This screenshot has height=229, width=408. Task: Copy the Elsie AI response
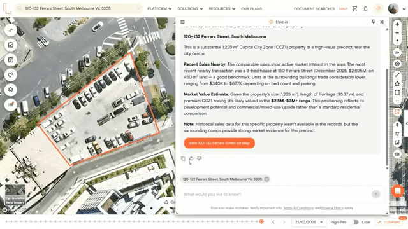click(183, 158)
